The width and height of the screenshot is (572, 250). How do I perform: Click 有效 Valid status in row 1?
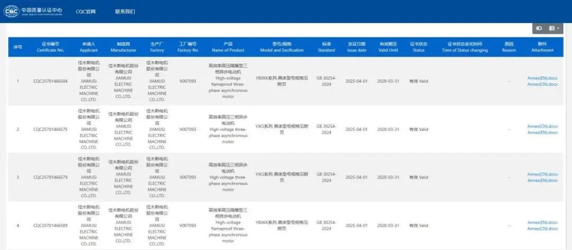(418, 81)
